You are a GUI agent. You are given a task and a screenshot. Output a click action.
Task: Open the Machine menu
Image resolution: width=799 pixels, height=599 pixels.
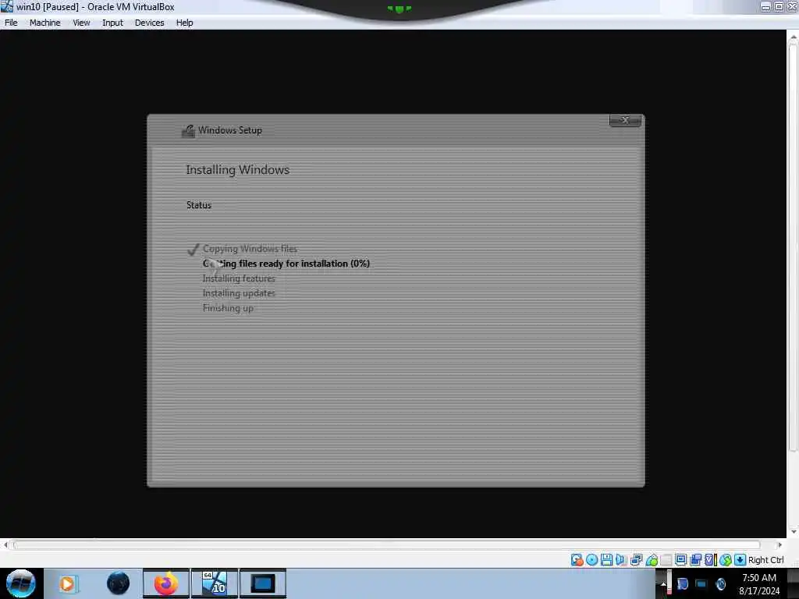tap(44, 23)
